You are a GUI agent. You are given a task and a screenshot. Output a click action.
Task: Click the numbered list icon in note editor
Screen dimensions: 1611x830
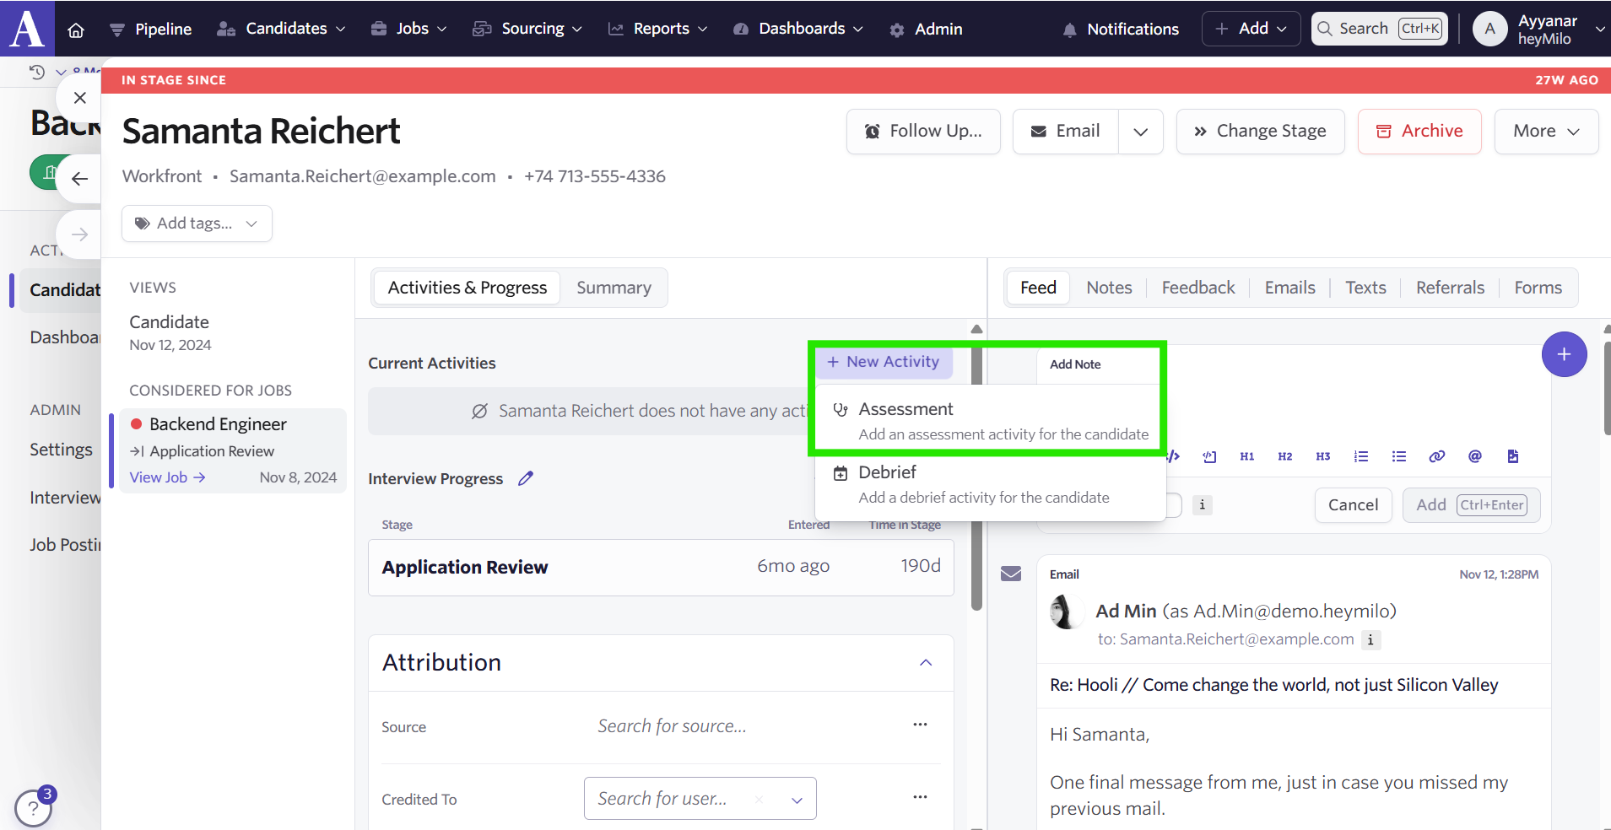[x=1360, y=456]
